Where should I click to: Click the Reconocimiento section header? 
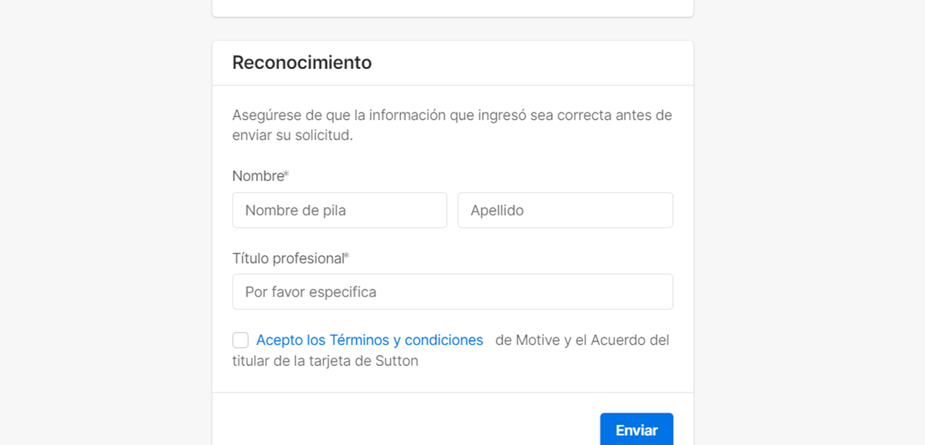(302, 63)
